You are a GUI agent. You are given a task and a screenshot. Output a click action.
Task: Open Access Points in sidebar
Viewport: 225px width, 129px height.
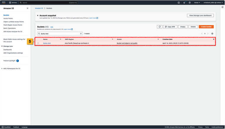[x=8, y=18]
